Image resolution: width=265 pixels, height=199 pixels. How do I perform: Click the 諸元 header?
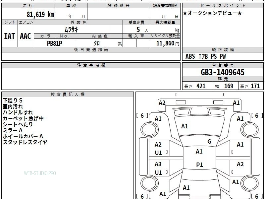click(223, 79)
